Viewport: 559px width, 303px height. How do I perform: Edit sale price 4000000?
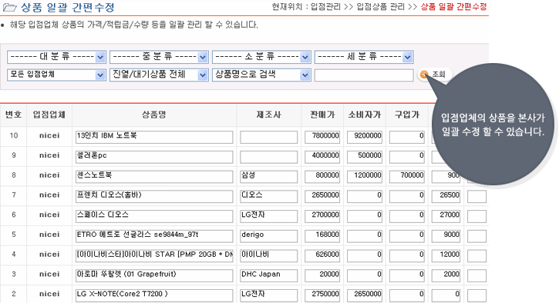coord(322,157)
